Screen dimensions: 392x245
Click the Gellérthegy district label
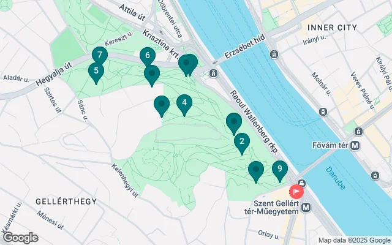(66, 202)
